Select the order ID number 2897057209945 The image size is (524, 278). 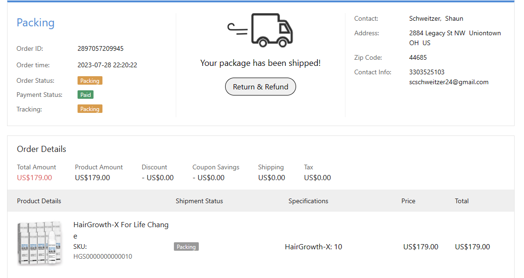click(x=101, y=48)
